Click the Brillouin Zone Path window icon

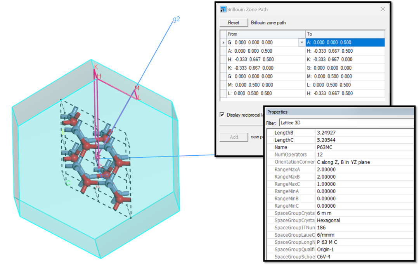coord(223,9)
